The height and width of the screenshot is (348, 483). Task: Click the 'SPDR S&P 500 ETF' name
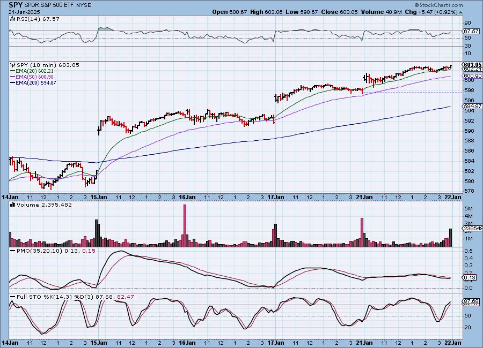(49, 5)
